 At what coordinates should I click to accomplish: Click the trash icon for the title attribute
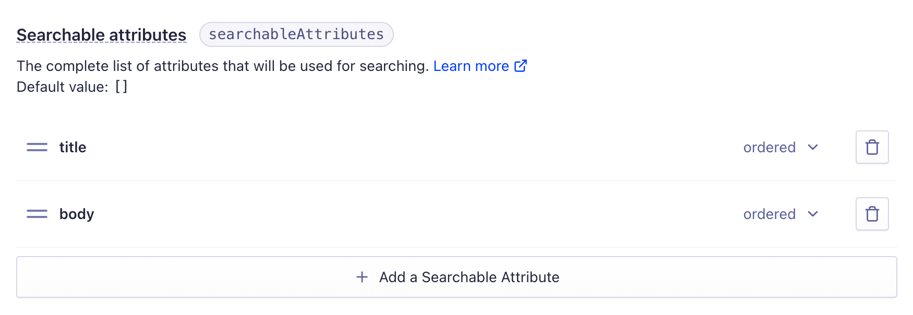pos(872,147)
